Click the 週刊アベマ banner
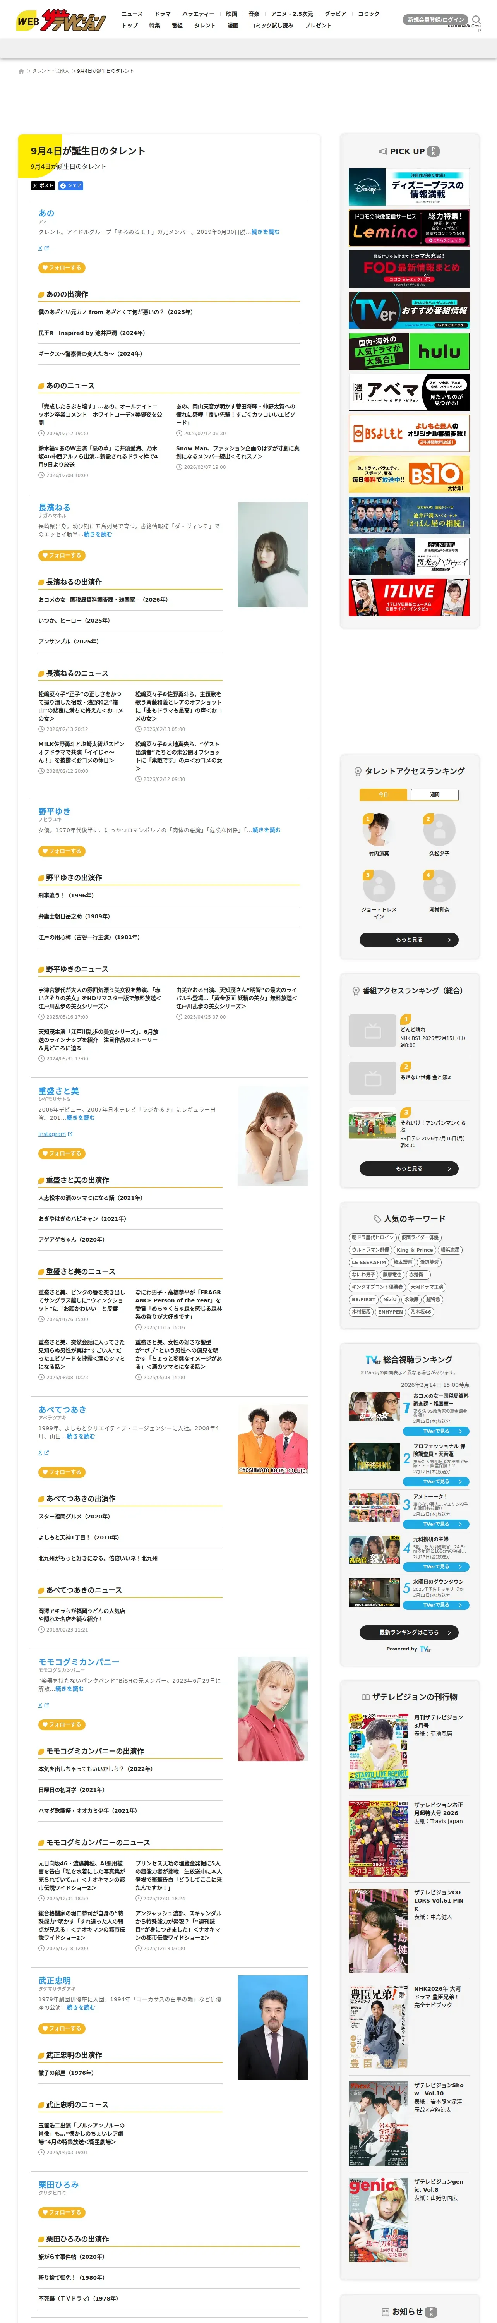497x2323 pixels. pyautogui.click(x=409, y=392)
